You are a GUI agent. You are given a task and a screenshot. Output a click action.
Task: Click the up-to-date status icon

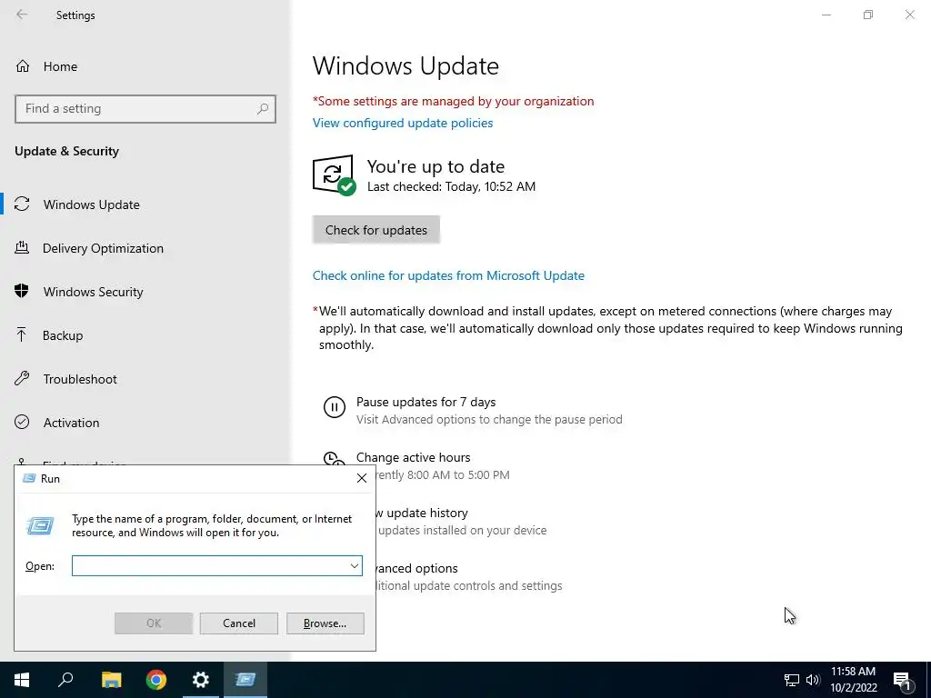(334, 175)
